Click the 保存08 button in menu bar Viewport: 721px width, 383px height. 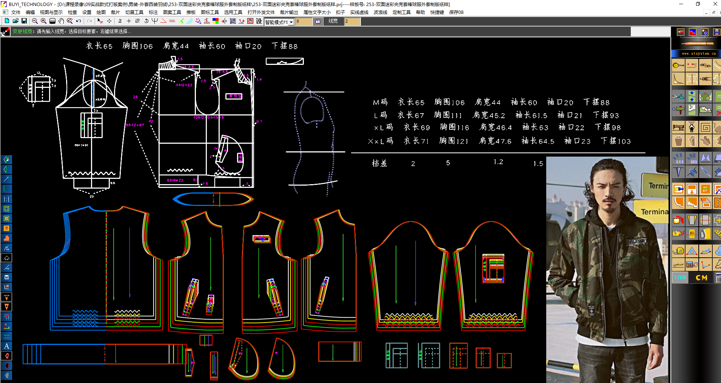456,12
